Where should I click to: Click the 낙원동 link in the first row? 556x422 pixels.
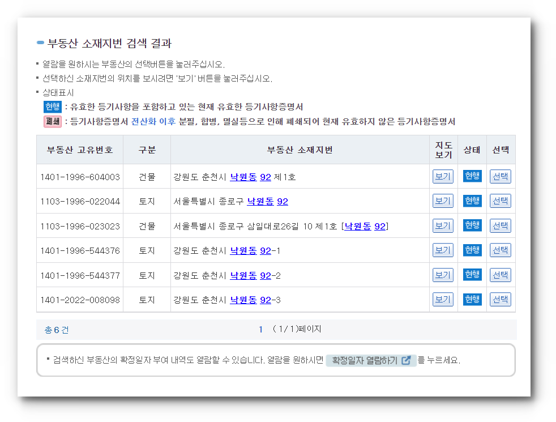coord(243,176)
